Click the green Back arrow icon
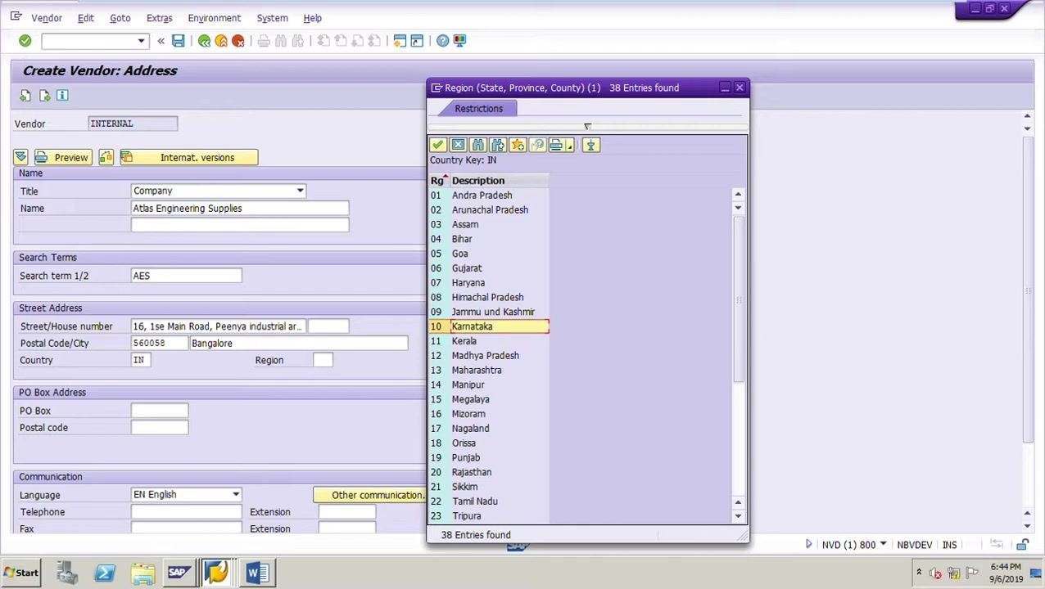1045x589 pixels. (204, 41)
